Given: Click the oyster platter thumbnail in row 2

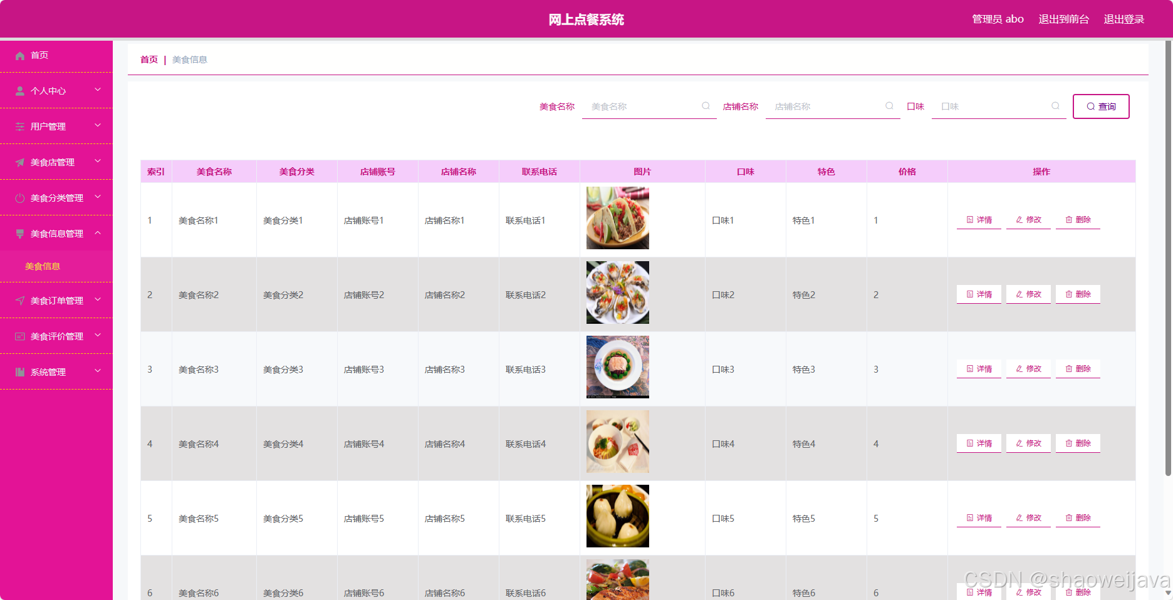Looking at the screenshot, I should [x=618, y=292].
